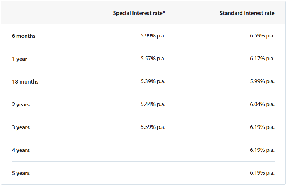Screen dimensions: 287x186
Task: Click the 5.57% p.a. special rate
Action: coord(153,59)
